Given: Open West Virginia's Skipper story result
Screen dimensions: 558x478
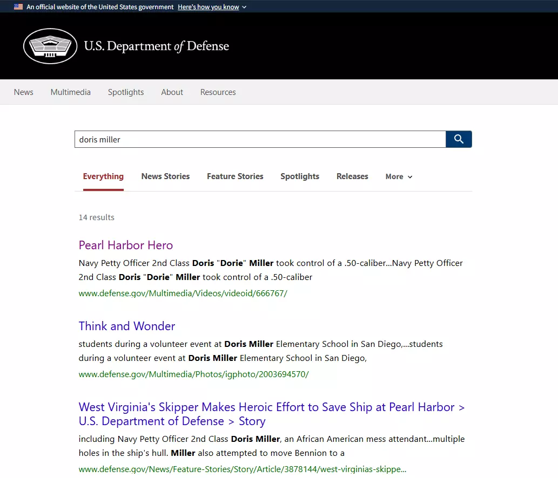Looking at the screenshot, I should point(272,414).
